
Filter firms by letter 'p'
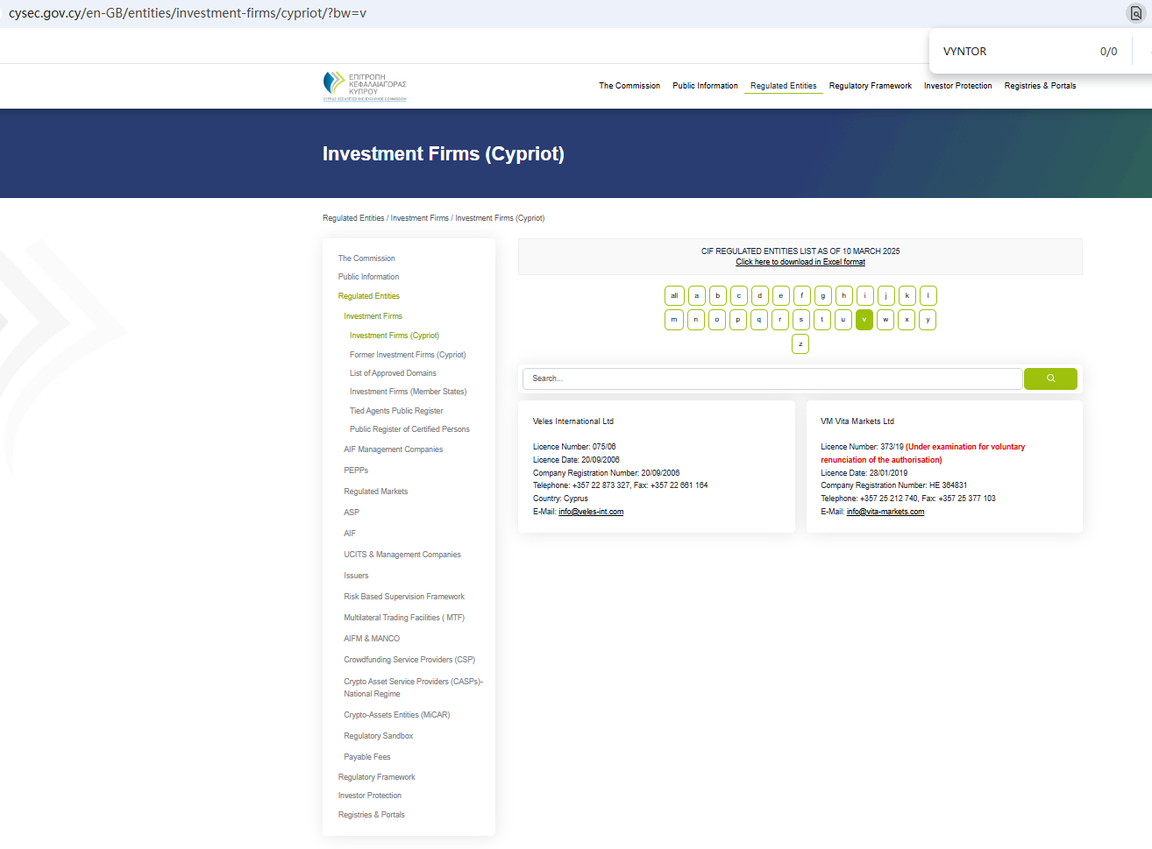coord(738,320)
